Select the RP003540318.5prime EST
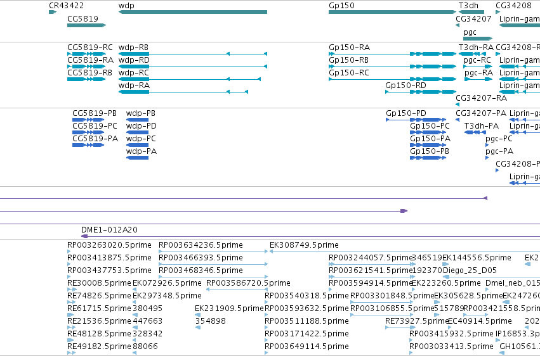Screen dimensions: 540x356 coord(267,303)
